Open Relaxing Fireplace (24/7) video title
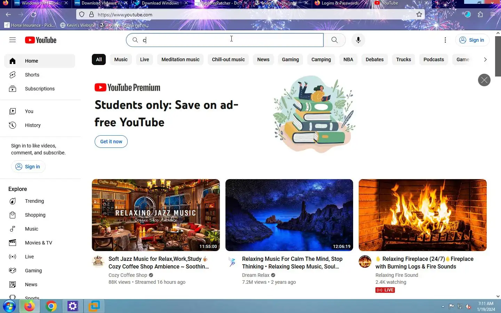Screen dimensions: 501x313 tap(424, 263)
